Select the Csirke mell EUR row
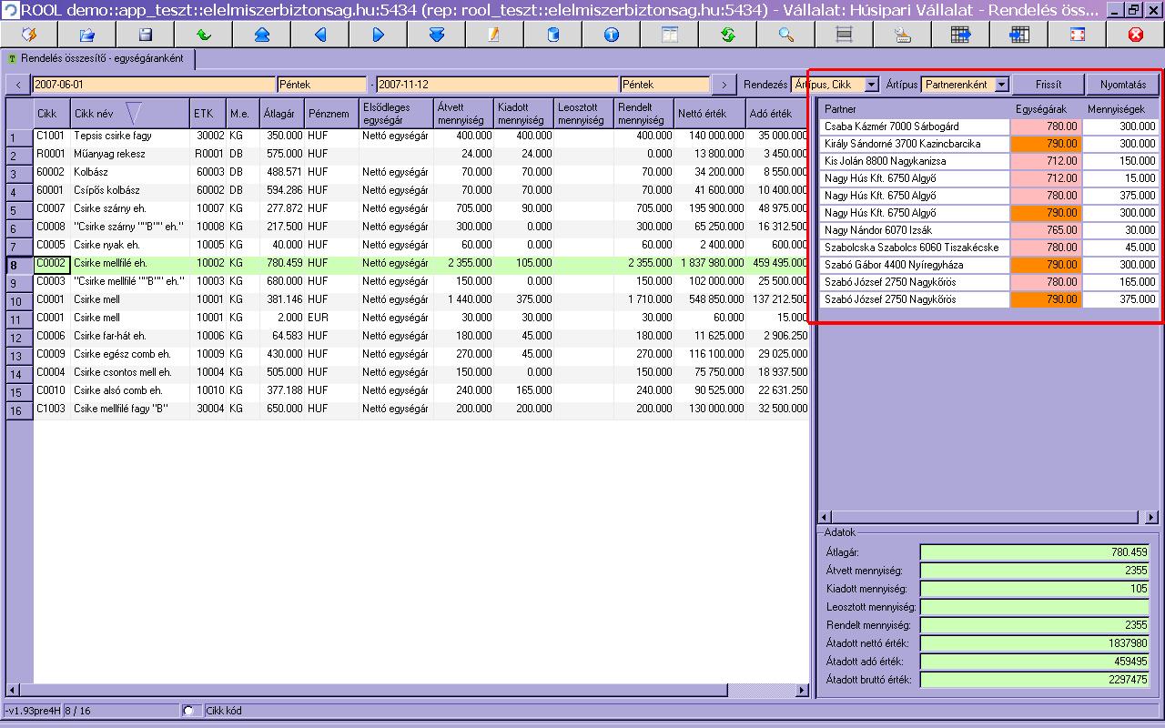This screenshot has width=1165, height=728. pos(96,318)
